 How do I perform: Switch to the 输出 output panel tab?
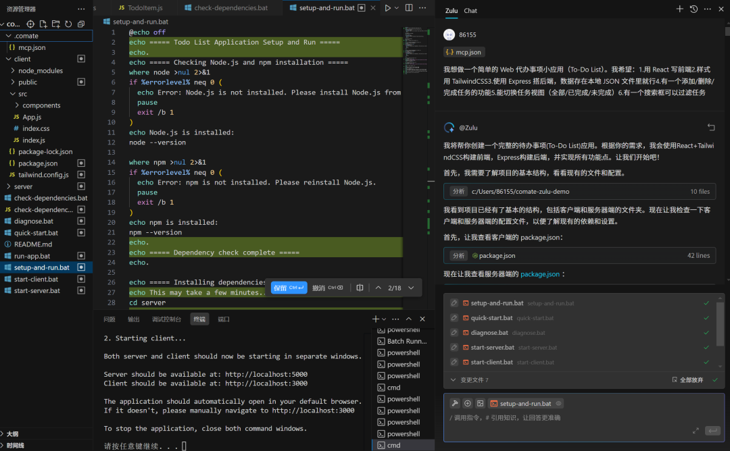[134, 319]
